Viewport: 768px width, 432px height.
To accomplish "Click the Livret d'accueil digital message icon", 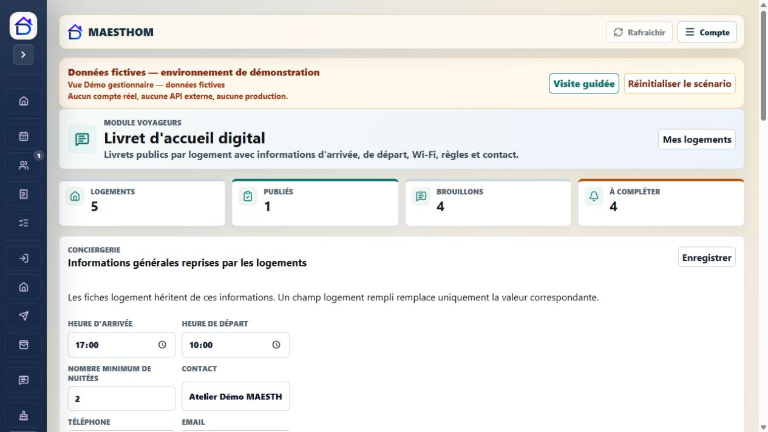I will tap(82, 139).
